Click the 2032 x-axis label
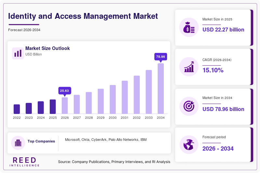The height and width of the screenshot is (173, 260). tap(136, 118)
